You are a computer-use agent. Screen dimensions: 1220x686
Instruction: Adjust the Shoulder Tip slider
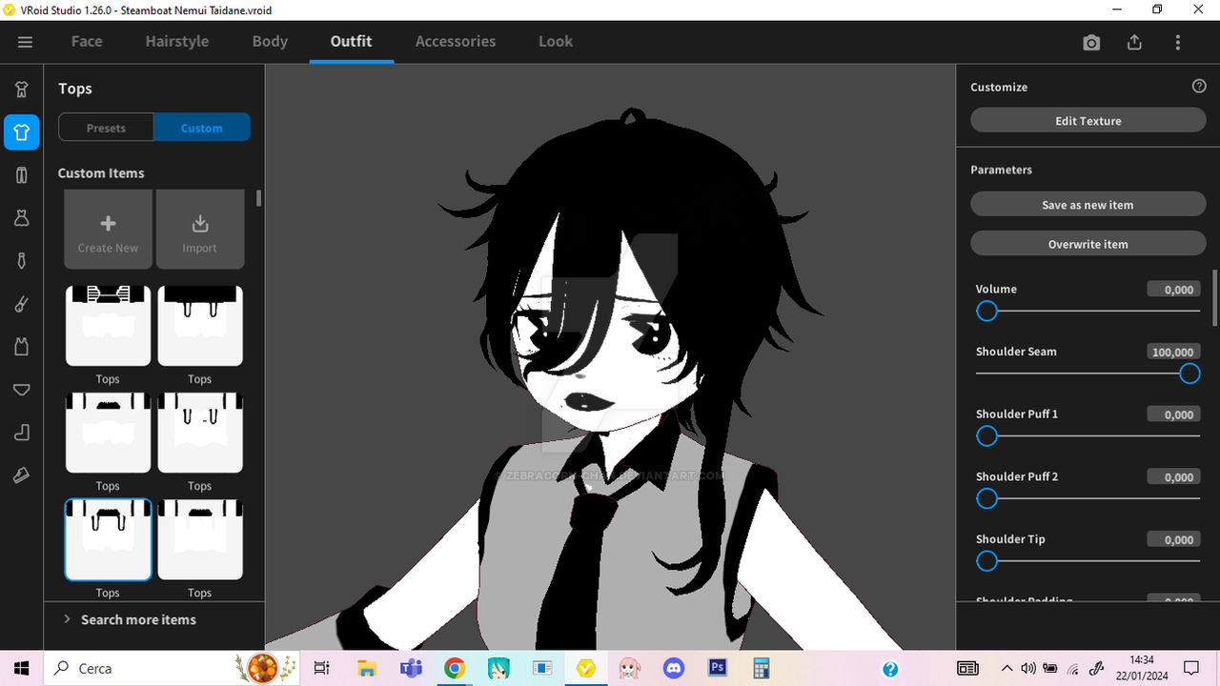[987, 561]
